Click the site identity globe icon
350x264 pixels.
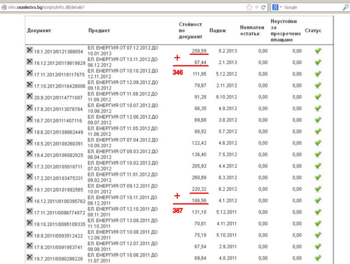[x=4, y=7]
